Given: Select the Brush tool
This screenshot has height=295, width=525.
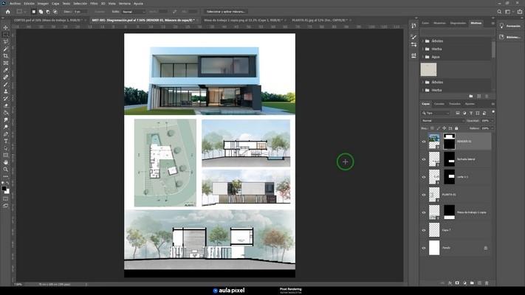Looking at the screenshot, I should pos(6,84).
